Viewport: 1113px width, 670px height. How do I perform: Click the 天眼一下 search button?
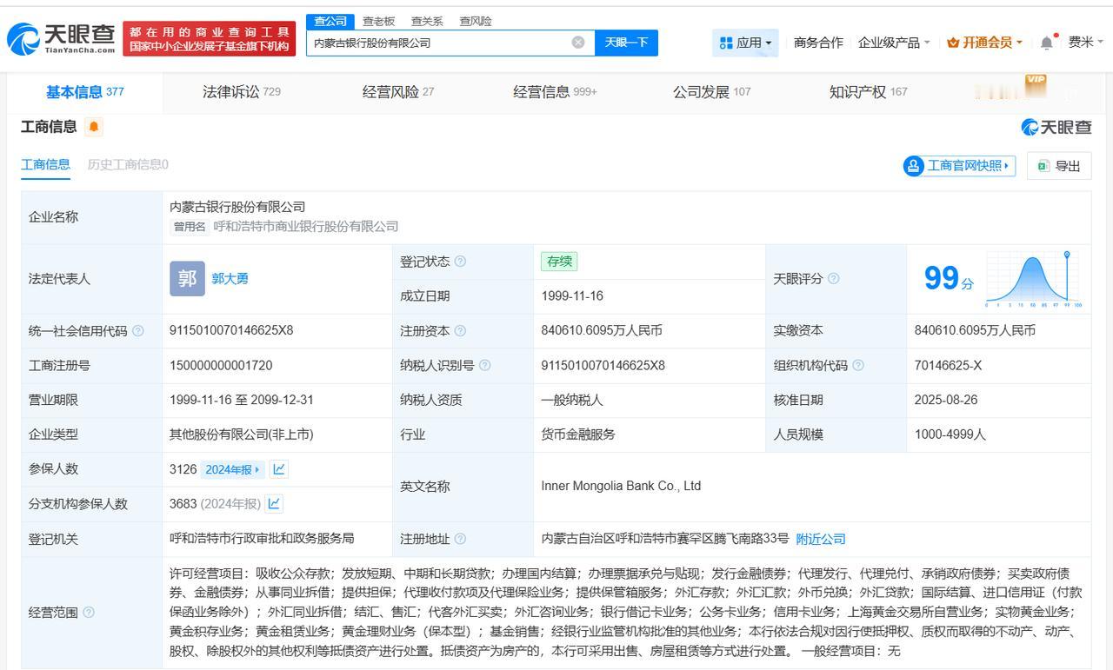click(626, 43)
